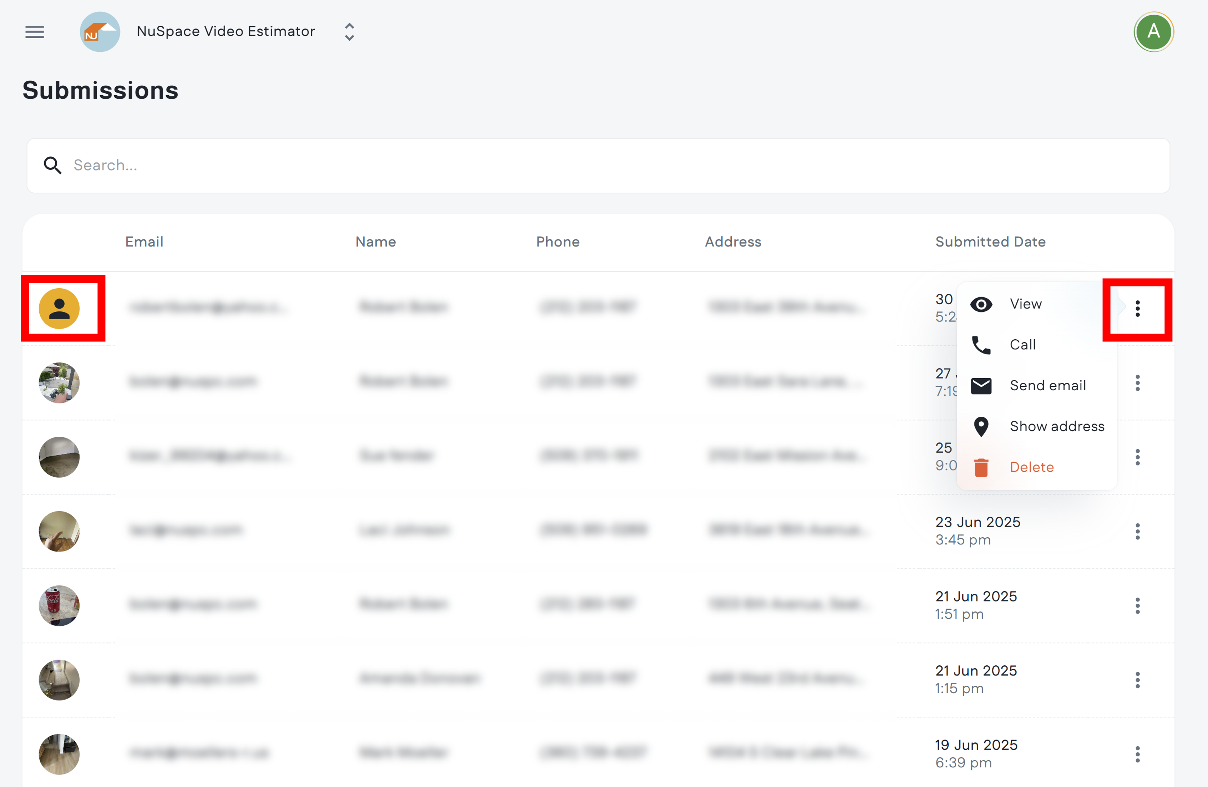
Task: Click the envelope icon beside Send email
Action: pyautogui.click(x=982, y=386)
